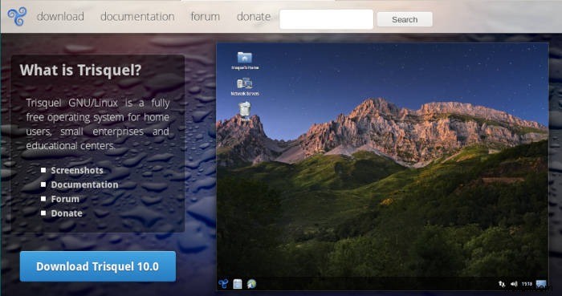Click the clock in the preview taskbar

[527, 284]
